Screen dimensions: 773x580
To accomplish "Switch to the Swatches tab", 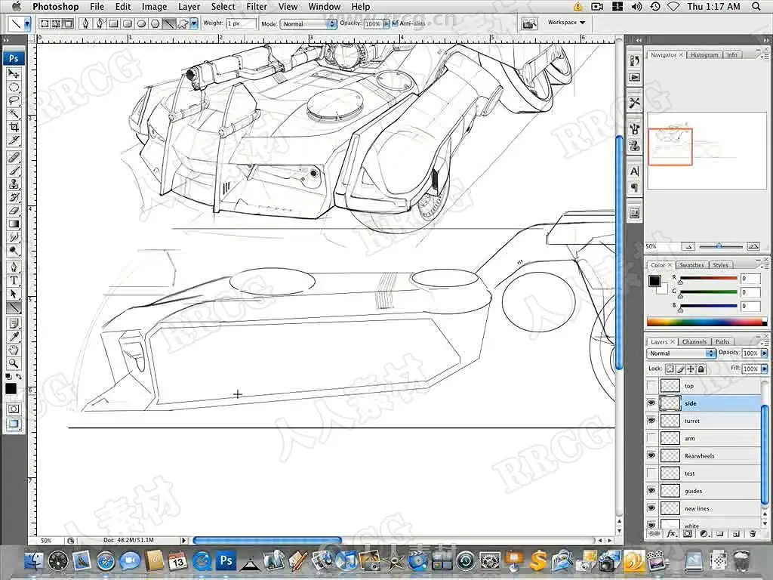I will (691, 265).
